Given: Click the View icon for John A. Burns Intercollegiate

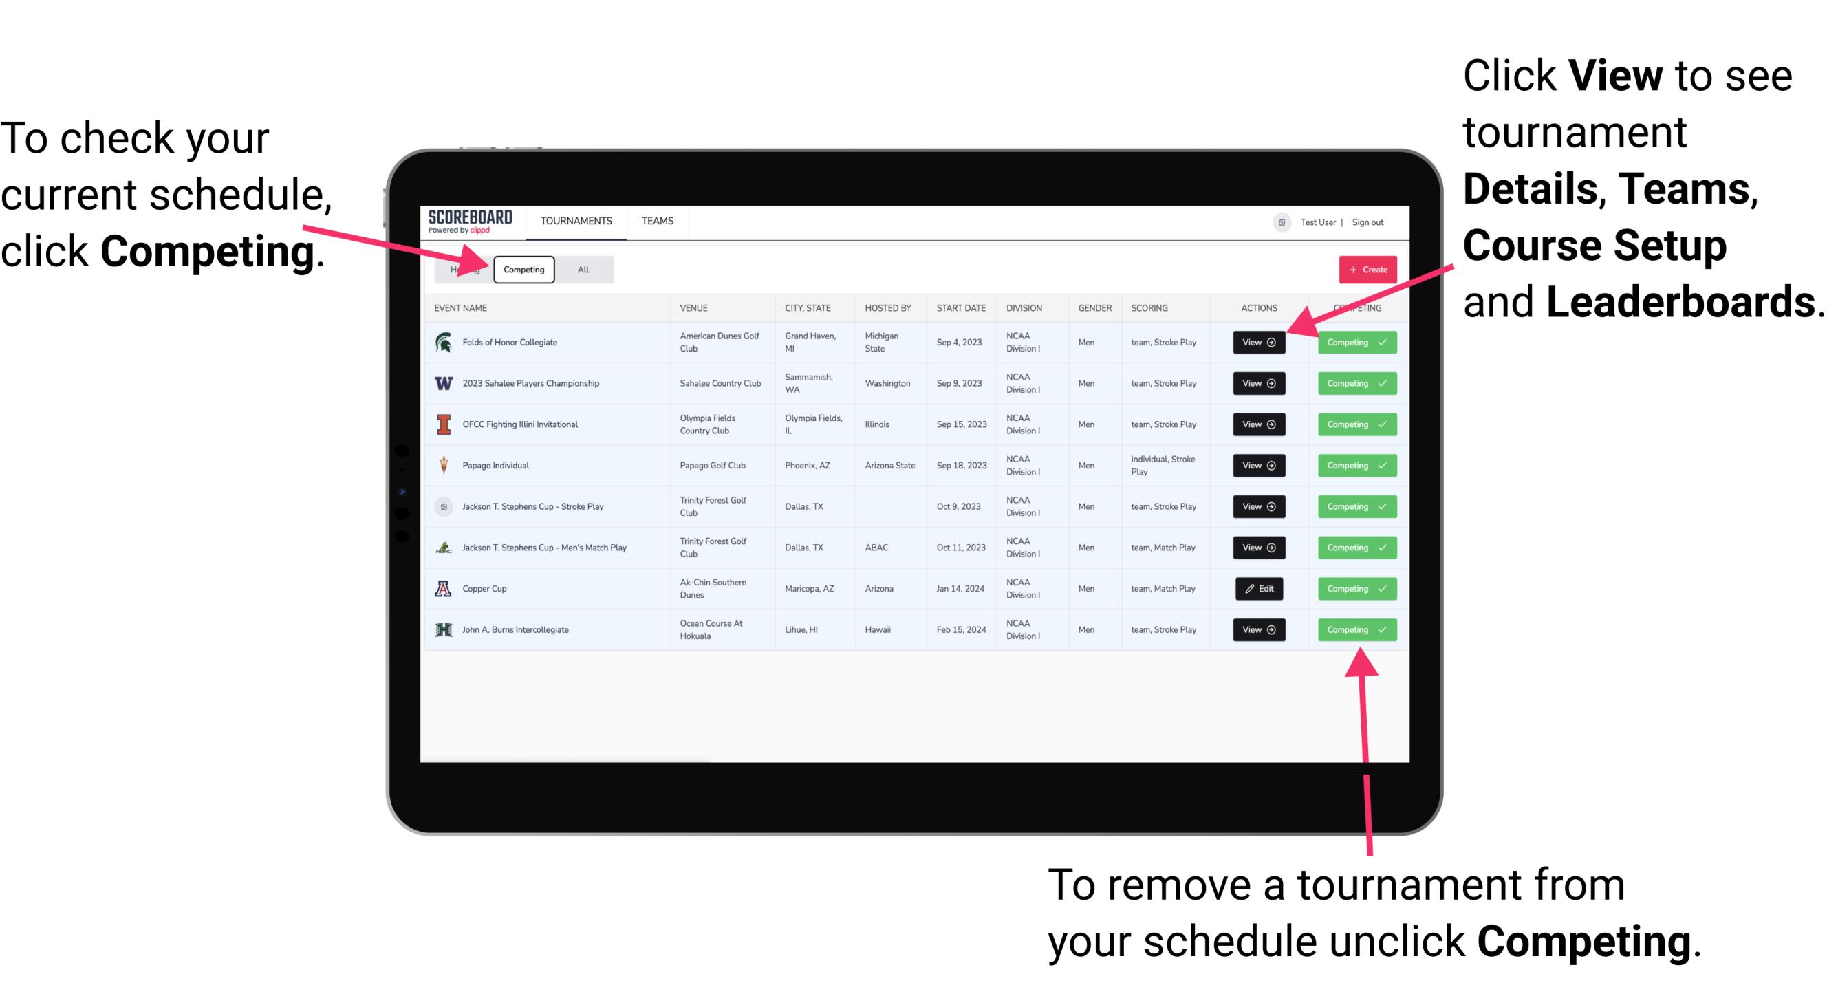Looking at the screenshot, I should pos(1258,629).
